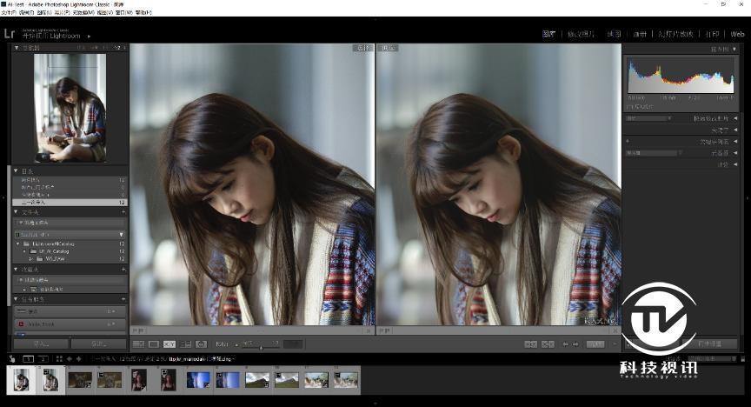Screen dimensions: 751x407
Task: Expand the 元数据 Metadata panel
Action: 735,153
